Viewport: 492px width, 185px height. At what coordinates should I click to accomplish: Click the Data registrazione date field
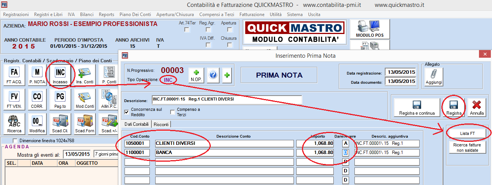pyautogui.click(x=400, y=72)
